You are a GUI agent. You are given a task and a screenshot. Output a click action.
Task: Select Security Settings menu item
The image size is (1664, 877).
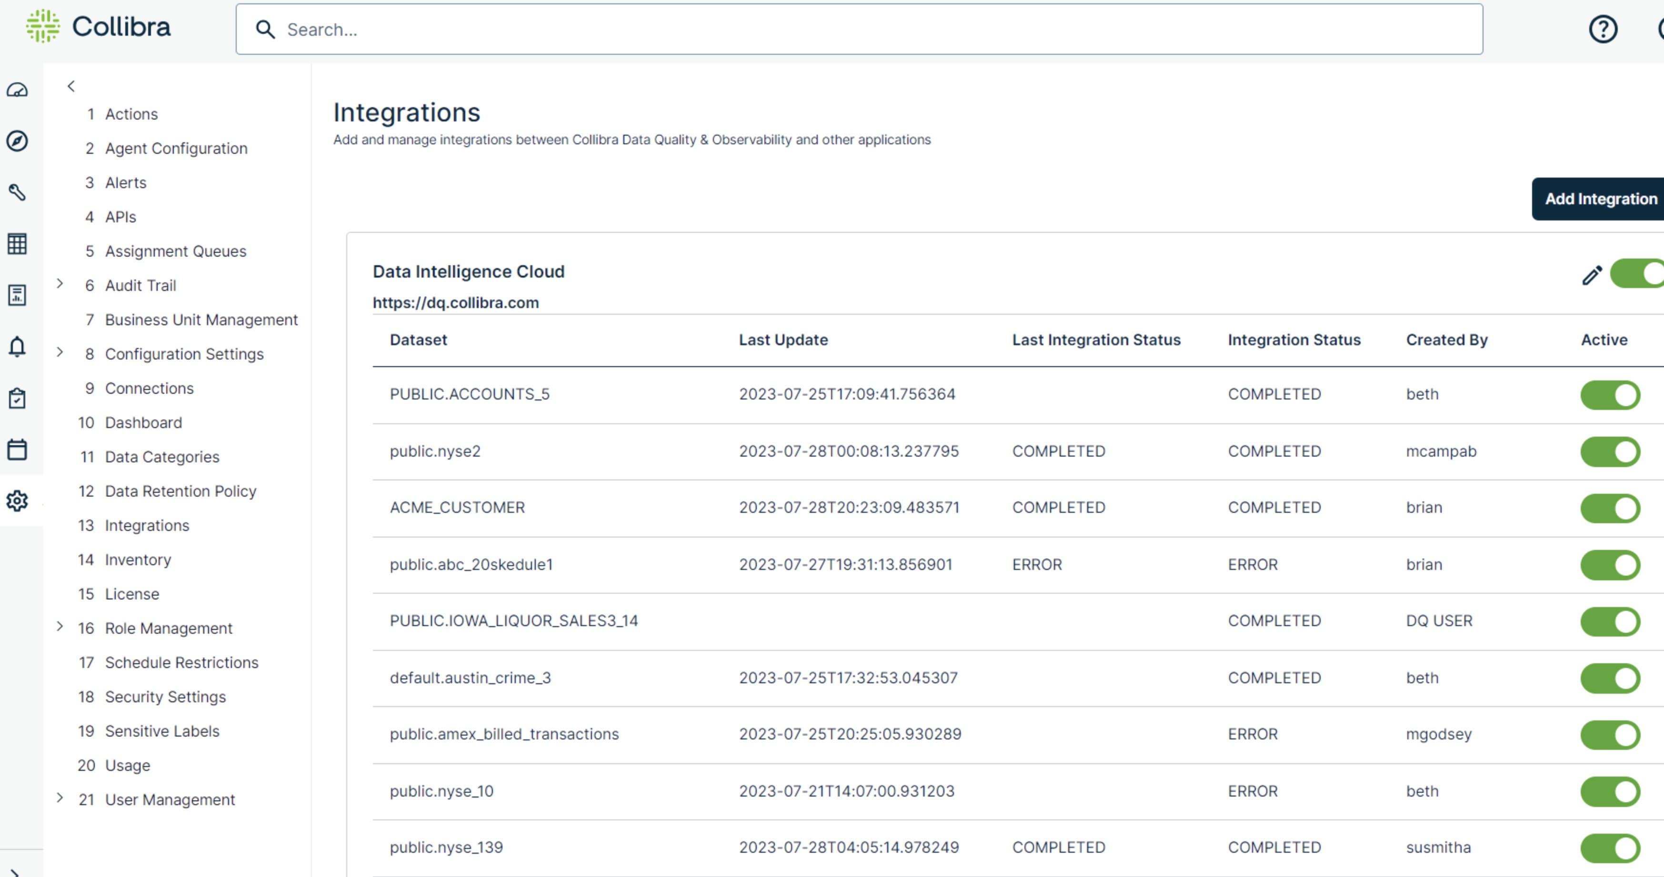165,697
